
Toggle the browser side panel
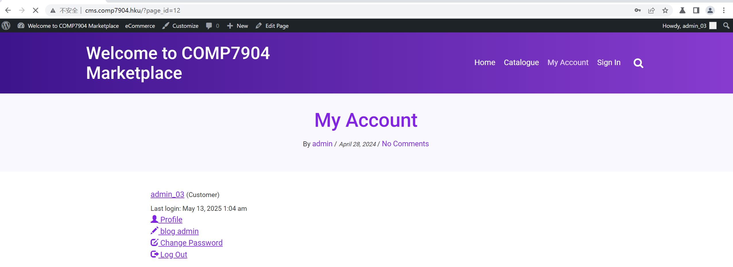click(x=696, y=11)
